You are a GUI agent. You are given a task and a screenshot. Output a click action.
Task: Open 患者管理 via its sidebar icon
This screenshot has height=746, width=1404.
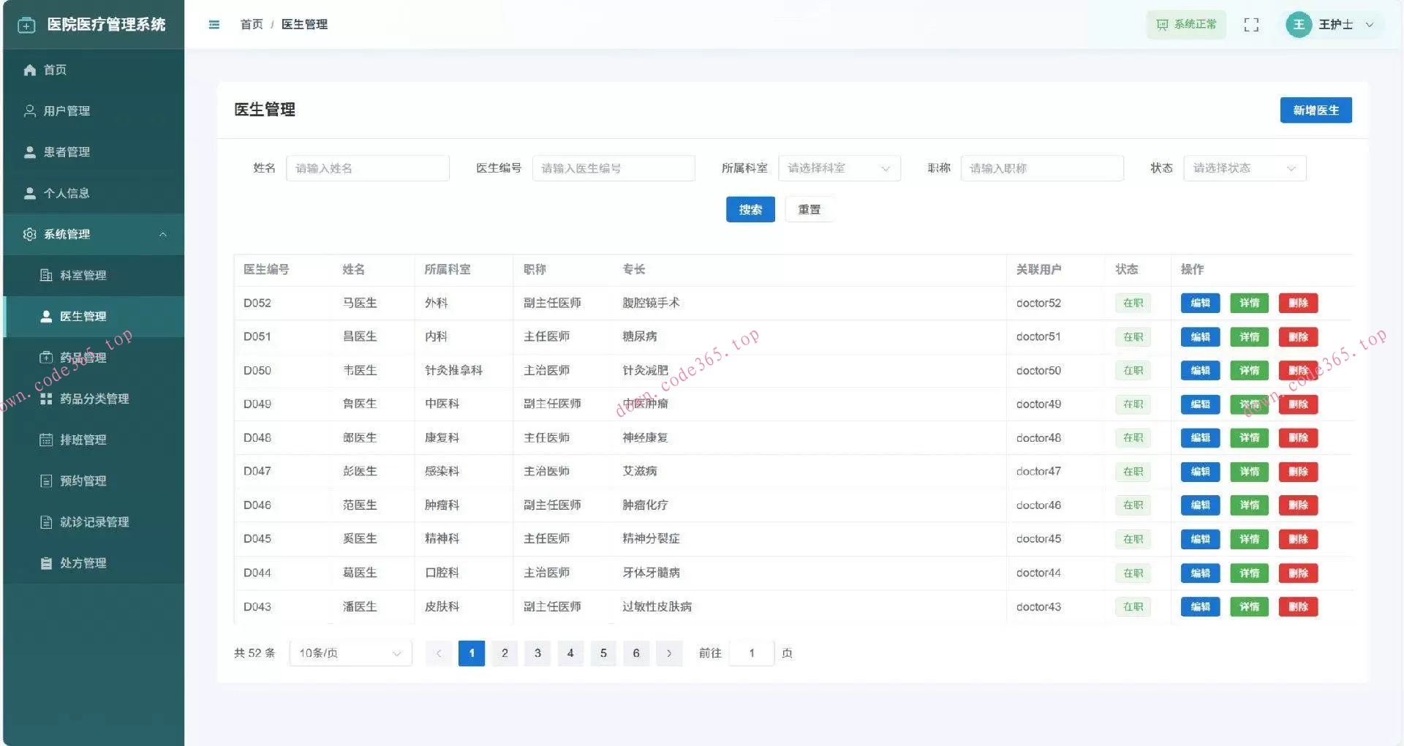click(x=29, y=151)
